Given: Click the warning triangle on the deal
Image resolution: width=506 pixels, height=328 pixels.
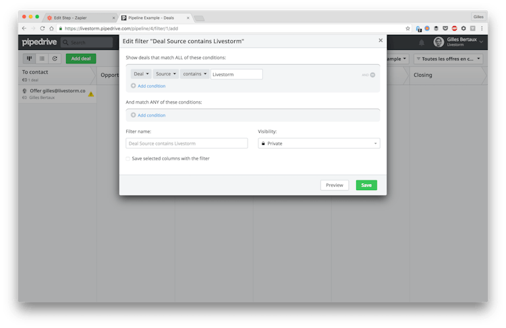Looking at the screenshot, I should 91,94.
